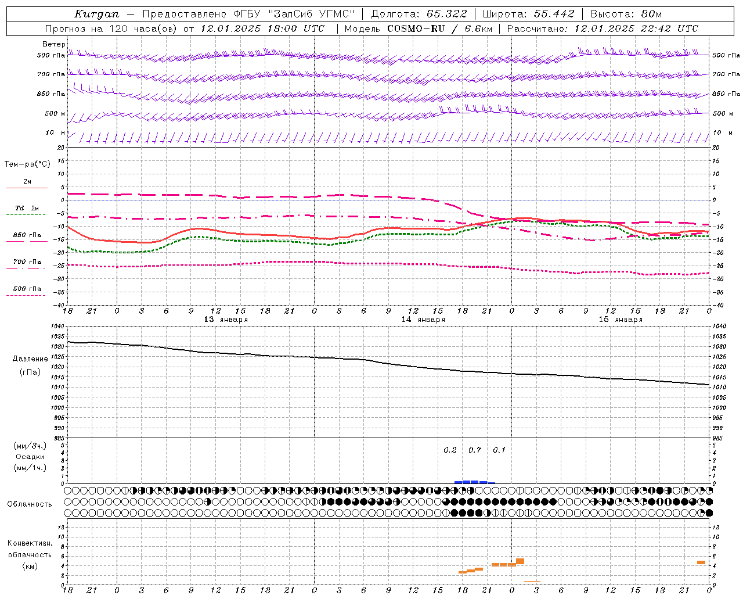The height and width of the screenshot is (595, 743).
Task: Click the 14 января date label
Action: [423, 320]
